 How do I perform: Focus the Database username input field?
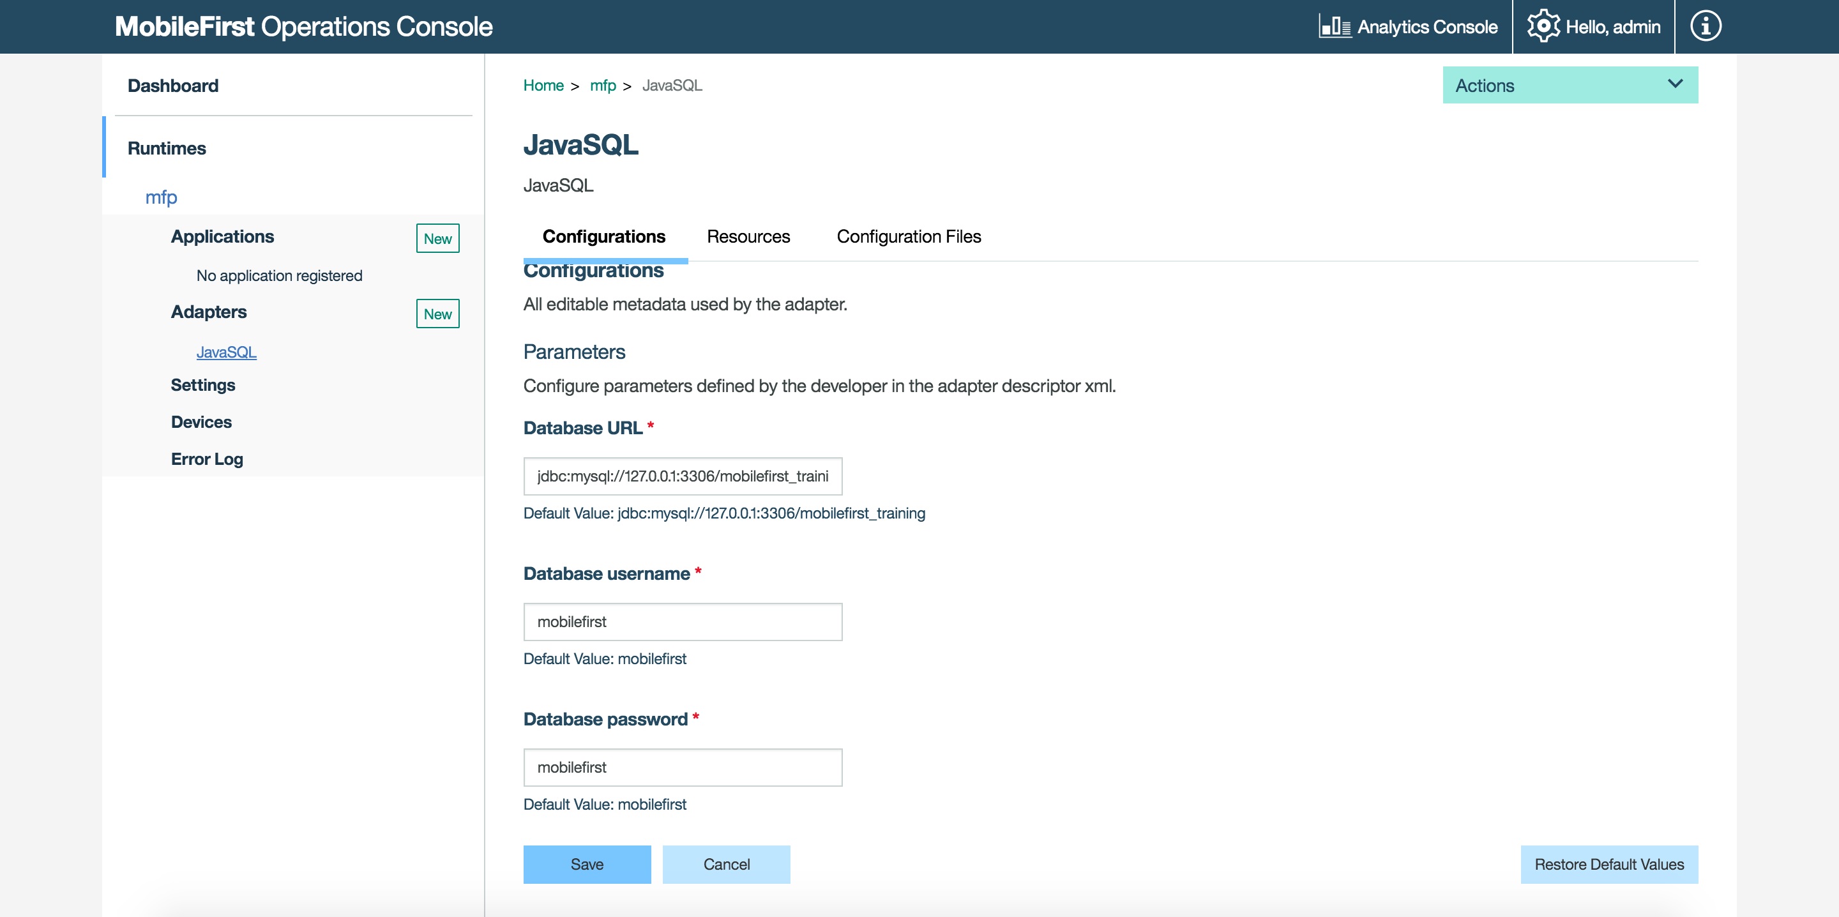click(683, 622)
